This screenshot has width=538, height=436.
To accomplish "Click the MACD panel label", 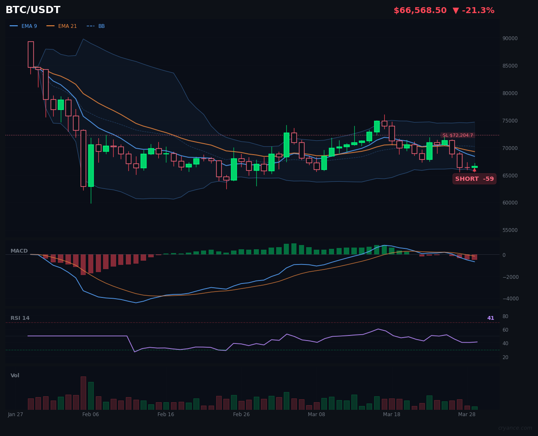I will point(19,251).
